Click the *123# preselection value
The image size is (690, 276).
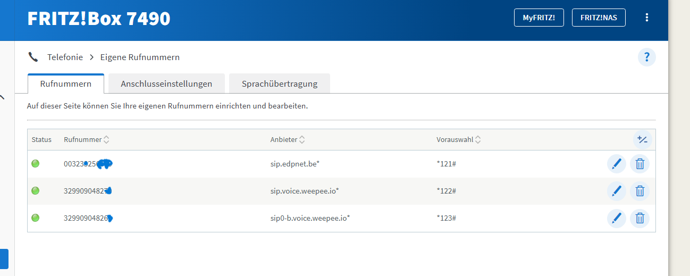pos(447,218)
